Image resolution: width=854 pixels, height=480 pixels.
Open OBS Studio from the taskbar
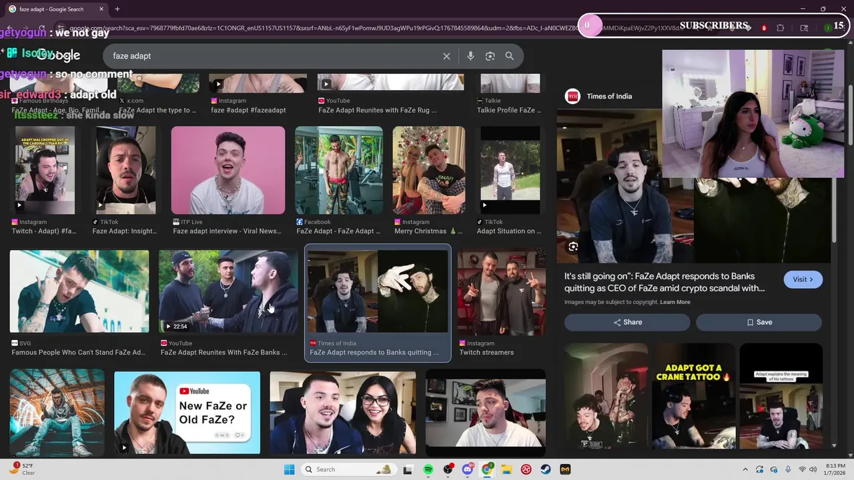448,469
